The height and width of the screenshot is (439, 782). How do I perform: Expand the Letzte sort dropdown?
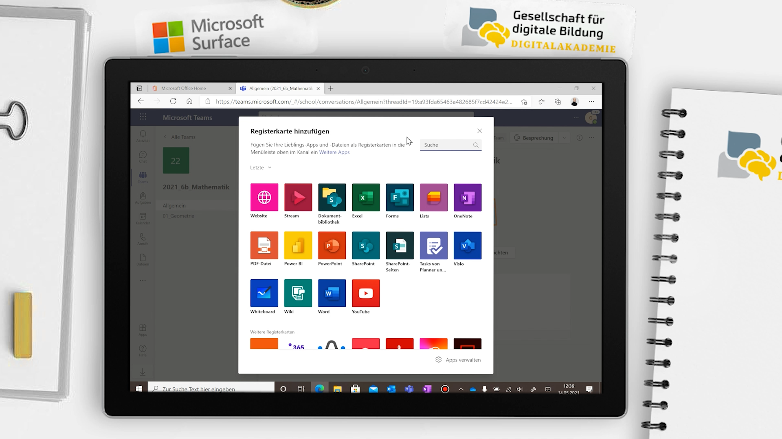[x=261, y=167]
